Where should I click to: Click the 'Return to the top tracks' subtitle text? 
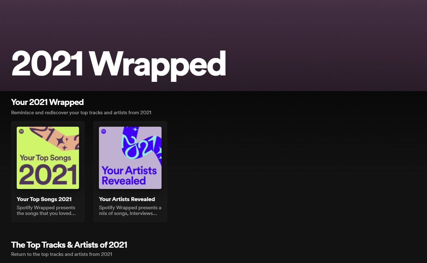tap(62, 254)
